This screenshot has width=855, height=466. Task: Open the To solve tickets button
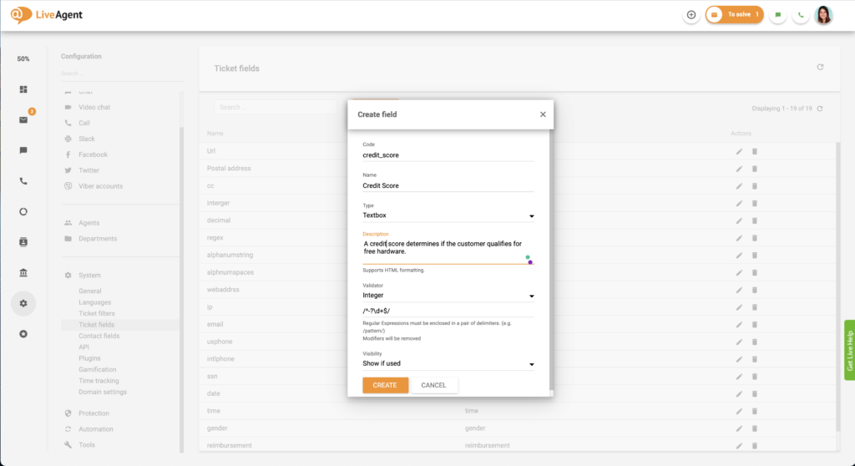pos(734,15)
